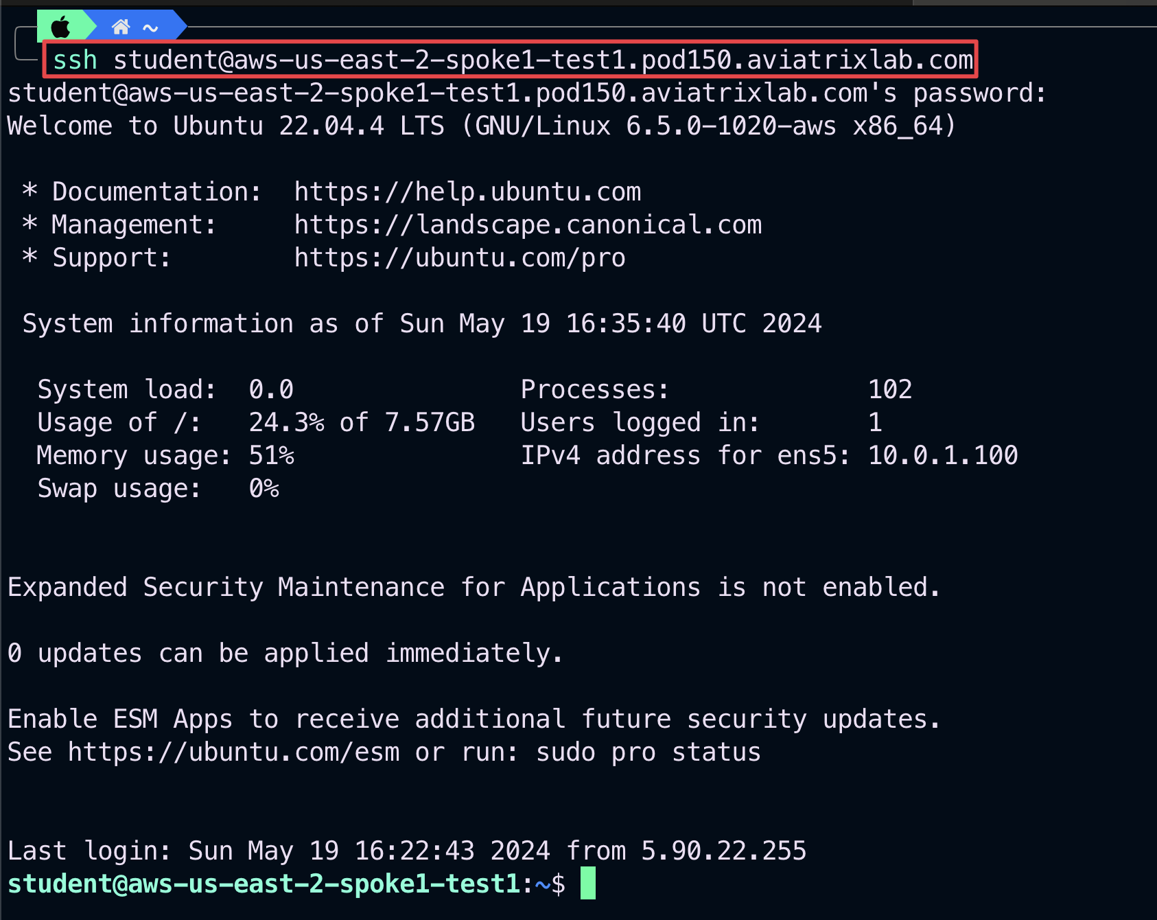Viewport: 1157px width, 920px height.
Task: Click the Enable ESM Apps message
Action: [474, 719]
